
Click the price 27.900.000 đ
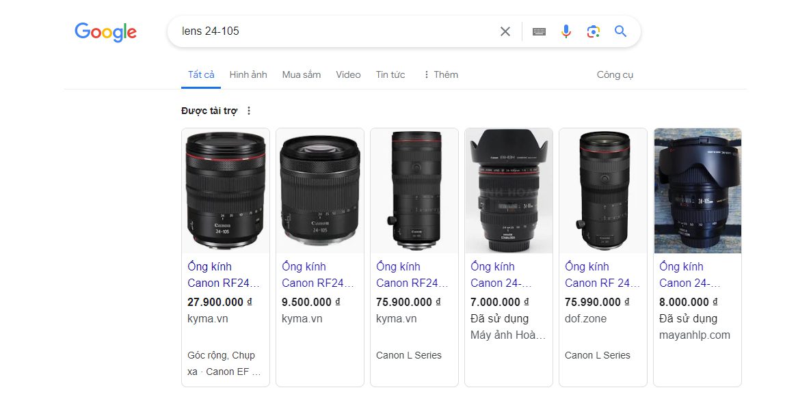click(x=220, y=302)
